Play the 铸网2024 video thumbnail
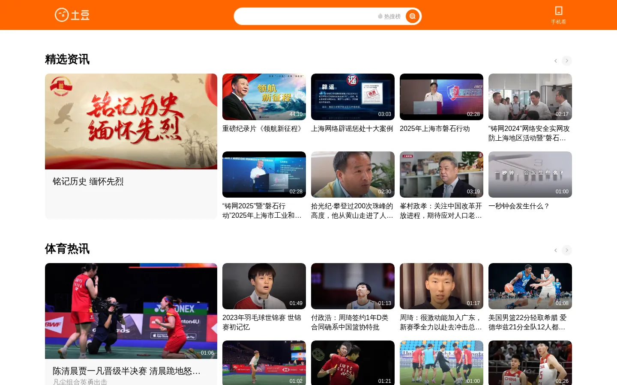617x385 pixels. tap(530, 97)
